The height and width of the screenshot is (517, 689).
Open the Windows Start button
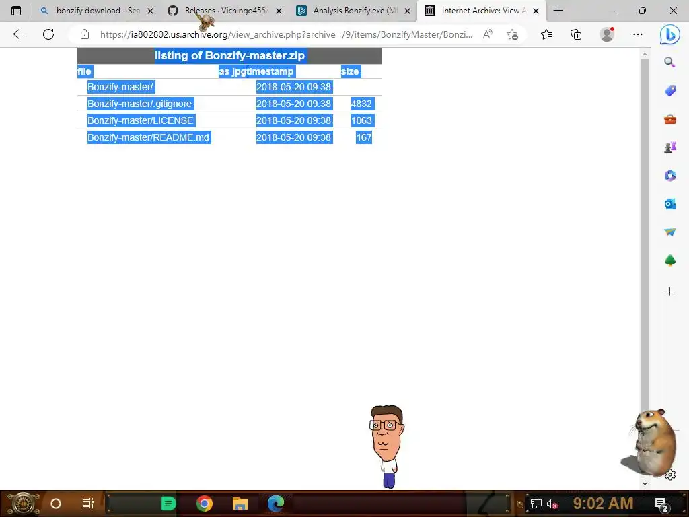tap(24, 504)
